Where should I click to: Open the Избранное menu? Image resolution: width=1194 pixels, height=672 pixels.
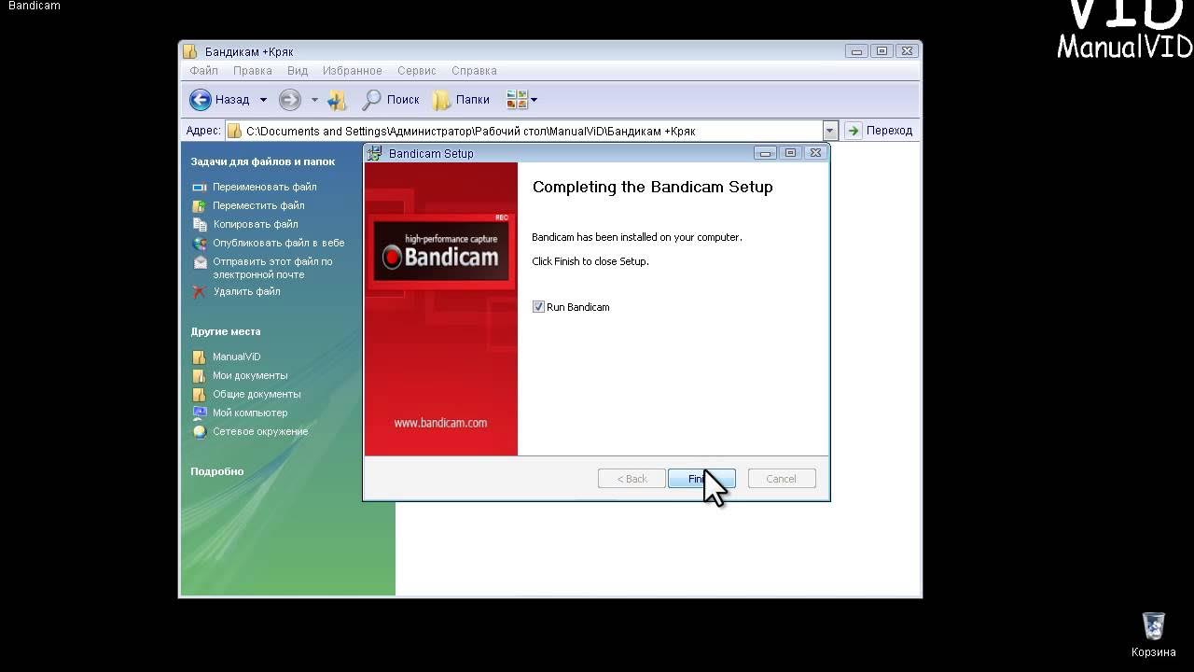coord(352,71)
